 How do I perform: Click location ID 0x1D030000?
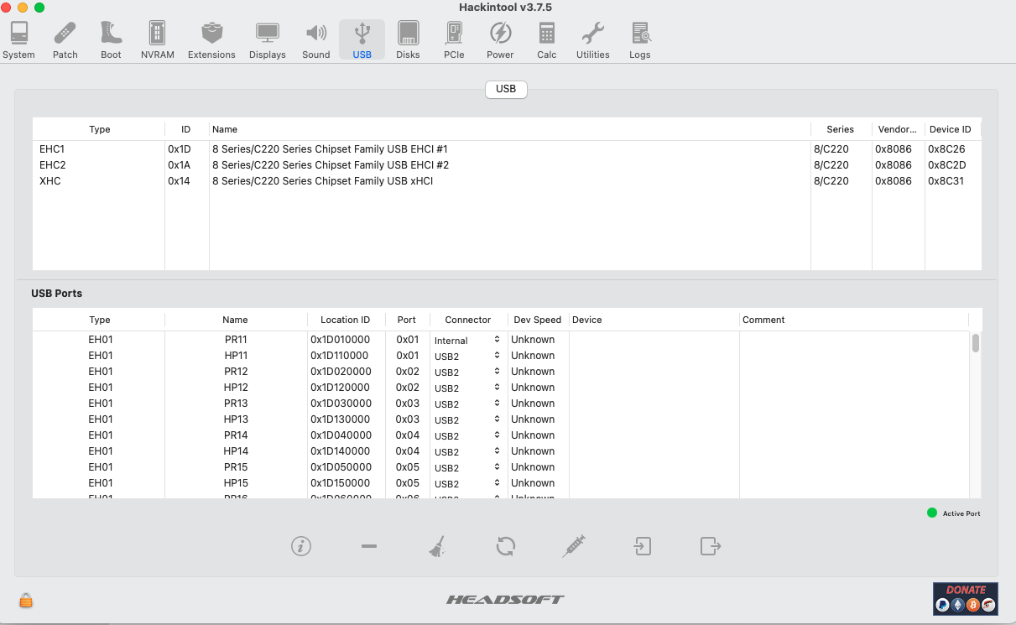tap(341, 404)
